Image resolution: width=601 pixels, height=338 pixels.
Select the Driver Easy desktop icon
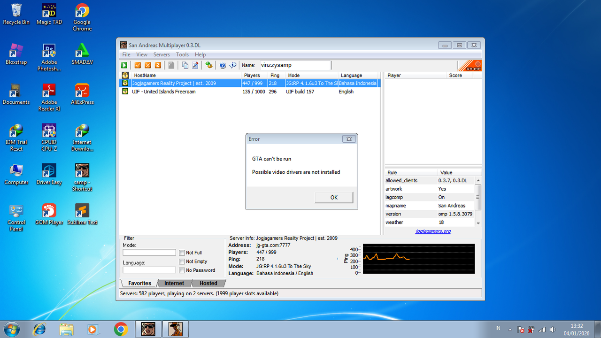pos(49,174)
